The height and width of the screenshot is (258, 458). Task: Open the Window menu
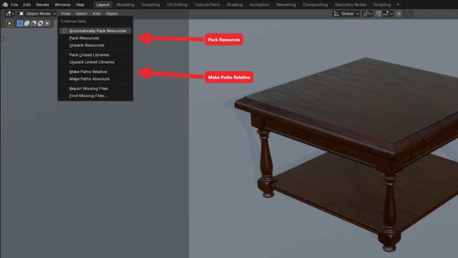coord(63,4)
